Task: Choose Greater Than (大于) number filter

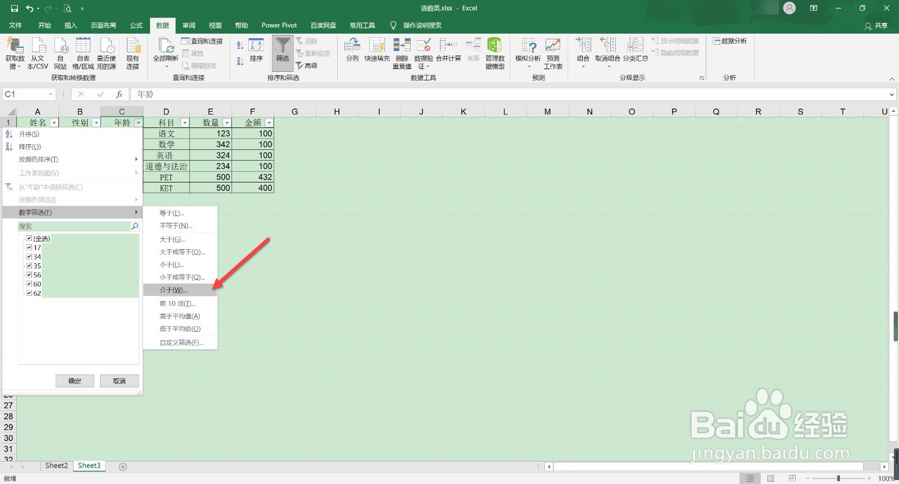Action: (180, 239)
